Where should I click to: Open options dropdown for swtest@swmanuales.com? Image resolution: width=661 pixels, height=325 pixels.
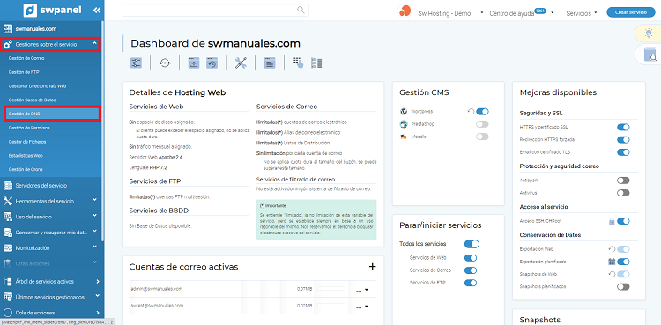tap(362, 307)
